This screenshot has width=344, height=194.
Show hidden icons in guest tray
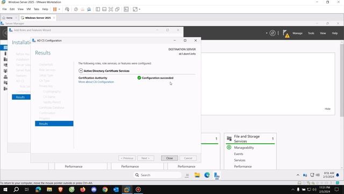[x=298, y=175]
